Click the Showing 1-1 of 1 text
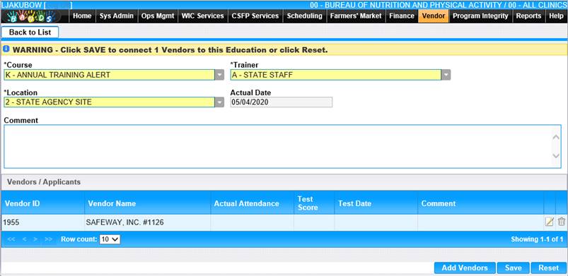The width and height of the screenshot is (568, 276). [x=537, y=239]
